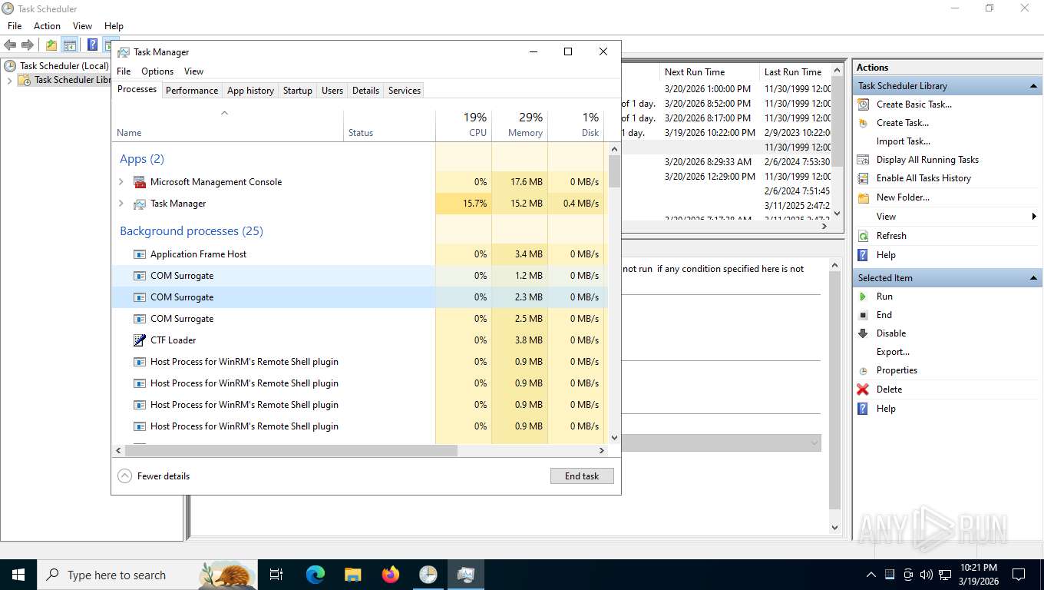Show hidden tray icons chevron

tap(871, 575)
